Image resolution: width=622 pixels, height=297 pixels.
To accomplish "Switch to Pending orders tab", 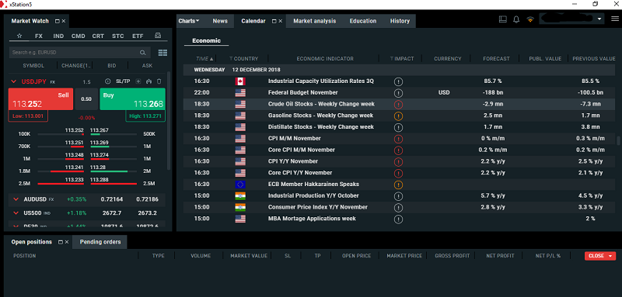I will 100,242.
